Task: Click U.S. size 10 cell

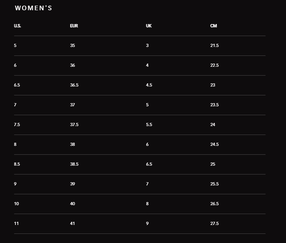Action: 17,204
